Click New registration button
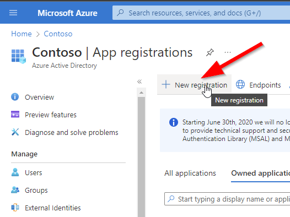The image size is (290, 217). tap(194, 85)
